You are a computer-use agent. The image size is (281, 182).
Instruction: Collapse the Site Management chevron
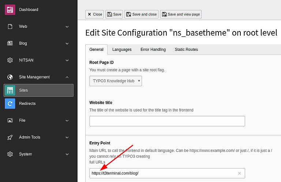(67, 77)
